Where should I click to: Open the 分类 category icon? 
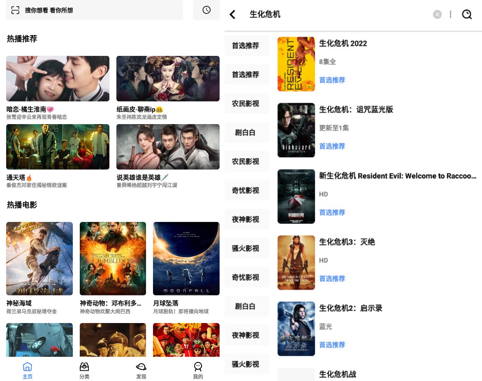click(84, 370)
